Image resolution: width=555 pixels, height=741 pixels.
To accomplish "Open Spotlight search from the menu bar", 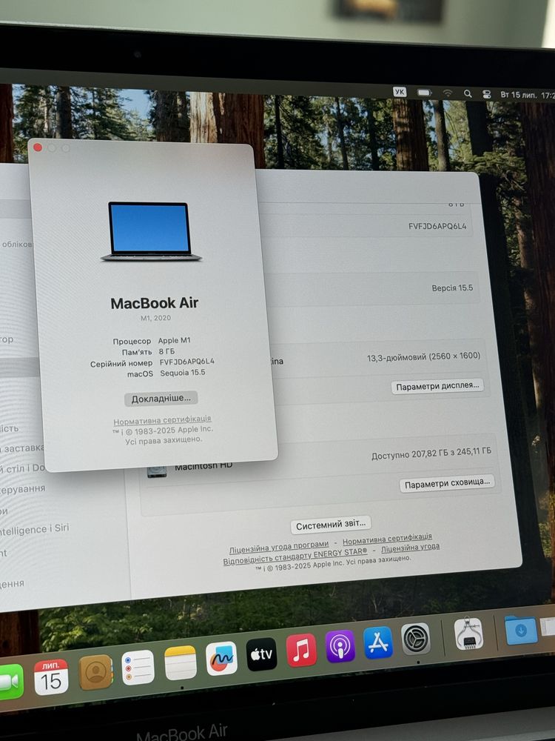I will coord(468,93).
